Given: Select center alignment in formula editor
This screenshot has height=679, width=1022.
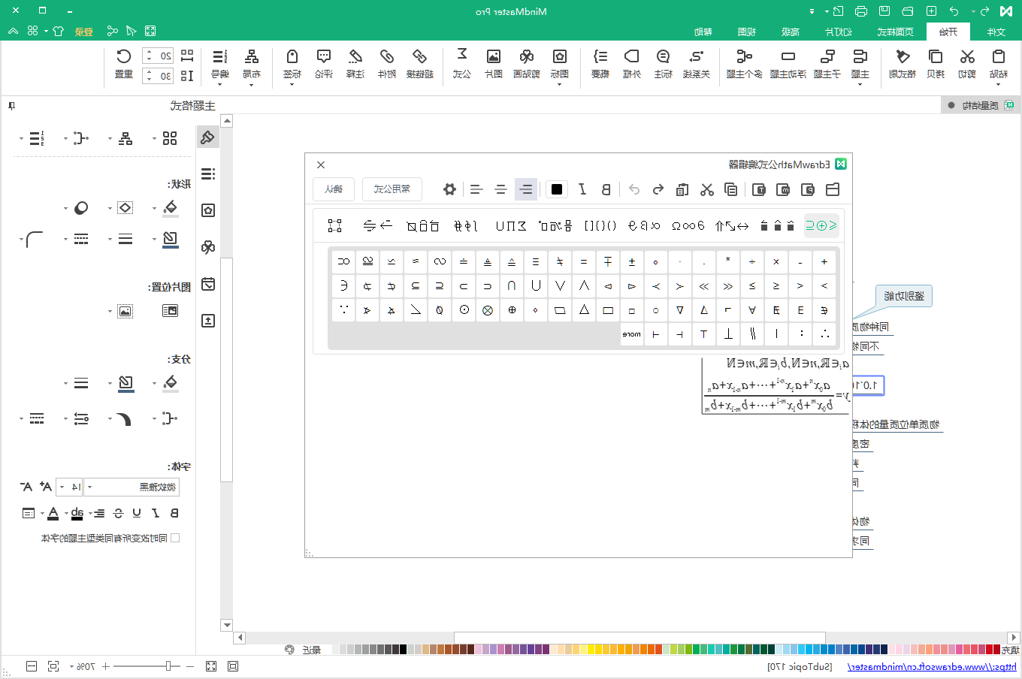Looking at the screenshot, I should coord(500,189).
